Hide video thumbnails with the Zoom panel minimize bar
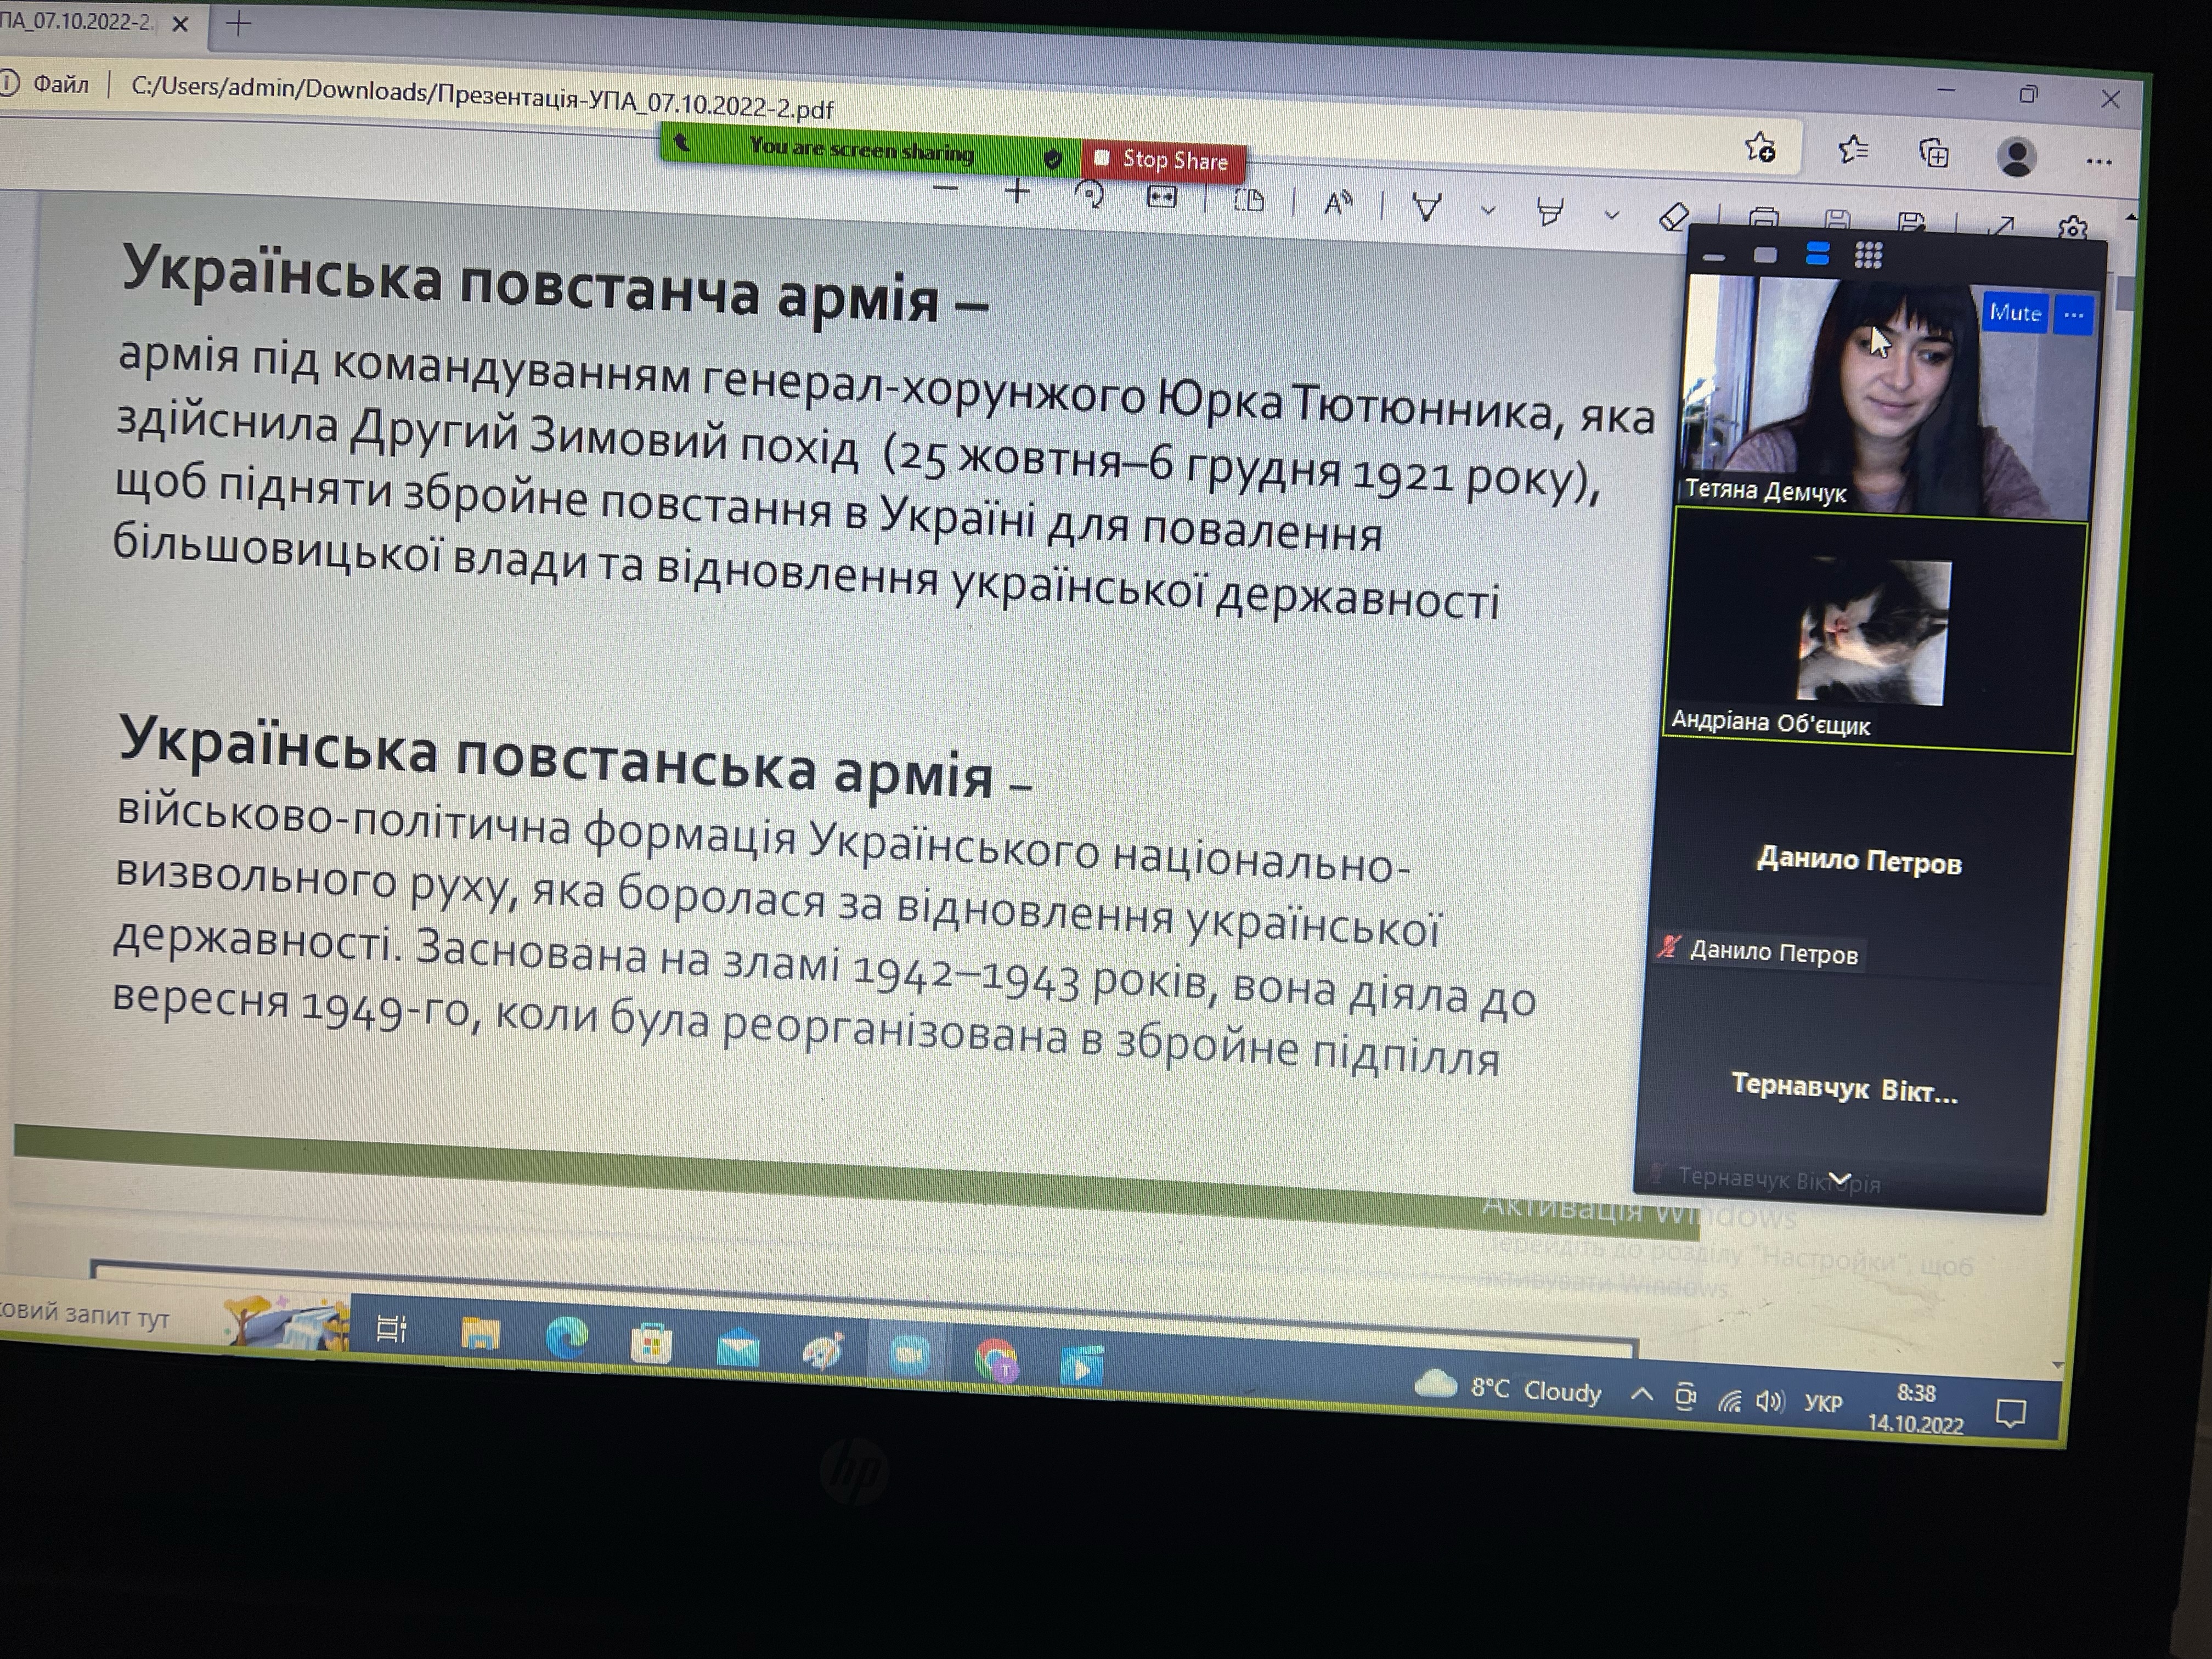The width and height of the screenshot is (2212, 1659). (1714, 258)
